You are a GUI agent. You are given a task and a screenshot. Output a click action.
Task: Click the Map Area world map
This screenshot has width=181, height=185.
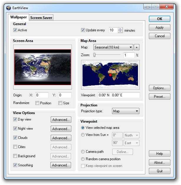pos(110,75)
